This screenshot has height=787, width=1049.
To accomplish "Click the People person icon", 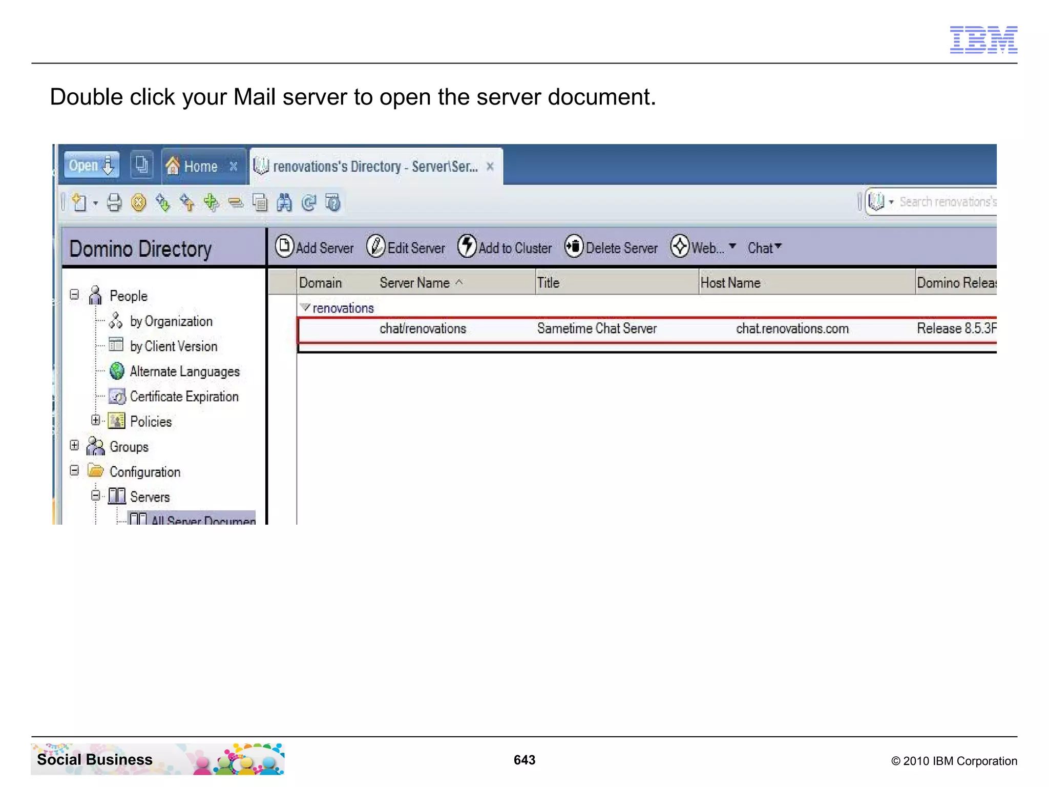I will [x=95, y=295].
